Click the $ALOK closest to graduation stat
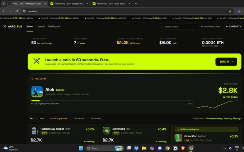The height and width of the screenshot is (152, 244). [122, 43]
